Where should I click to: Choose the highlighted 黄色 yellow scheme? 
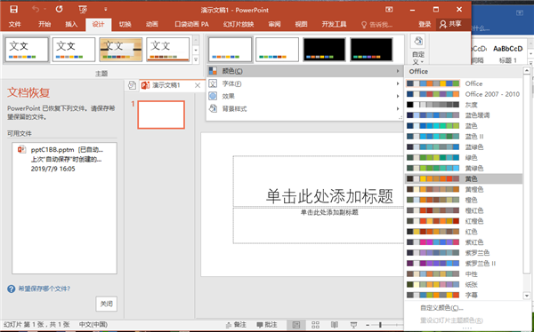point(464,178)
